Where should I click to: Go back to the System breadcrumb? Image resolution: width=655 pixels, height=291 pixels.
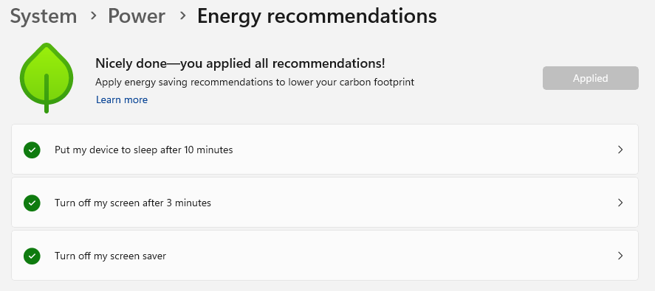pyautogui.click(x=44, y=16)
